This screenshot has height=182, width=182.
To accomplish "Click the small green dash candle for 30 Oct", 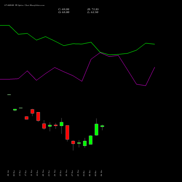I will tap(9, 95).
